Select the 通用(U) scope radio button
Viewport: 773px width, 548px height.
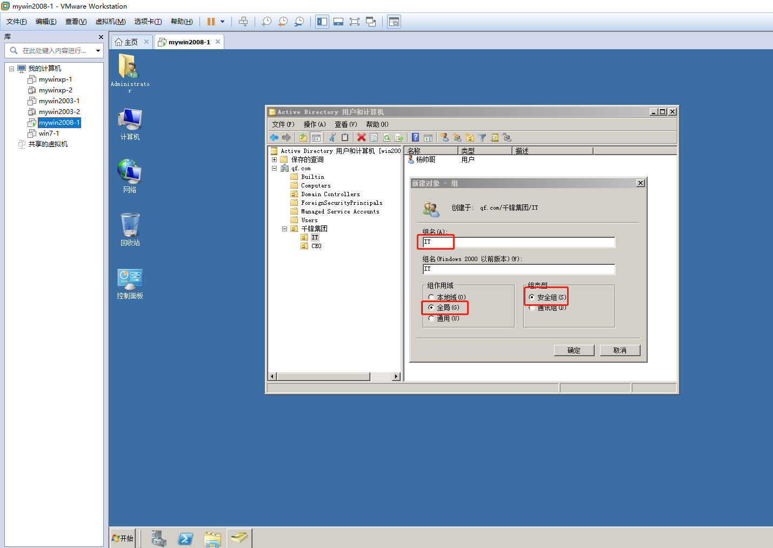tap(431, 318)
